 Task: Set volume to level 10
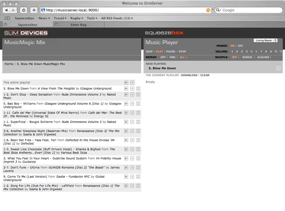coord(276,52)
